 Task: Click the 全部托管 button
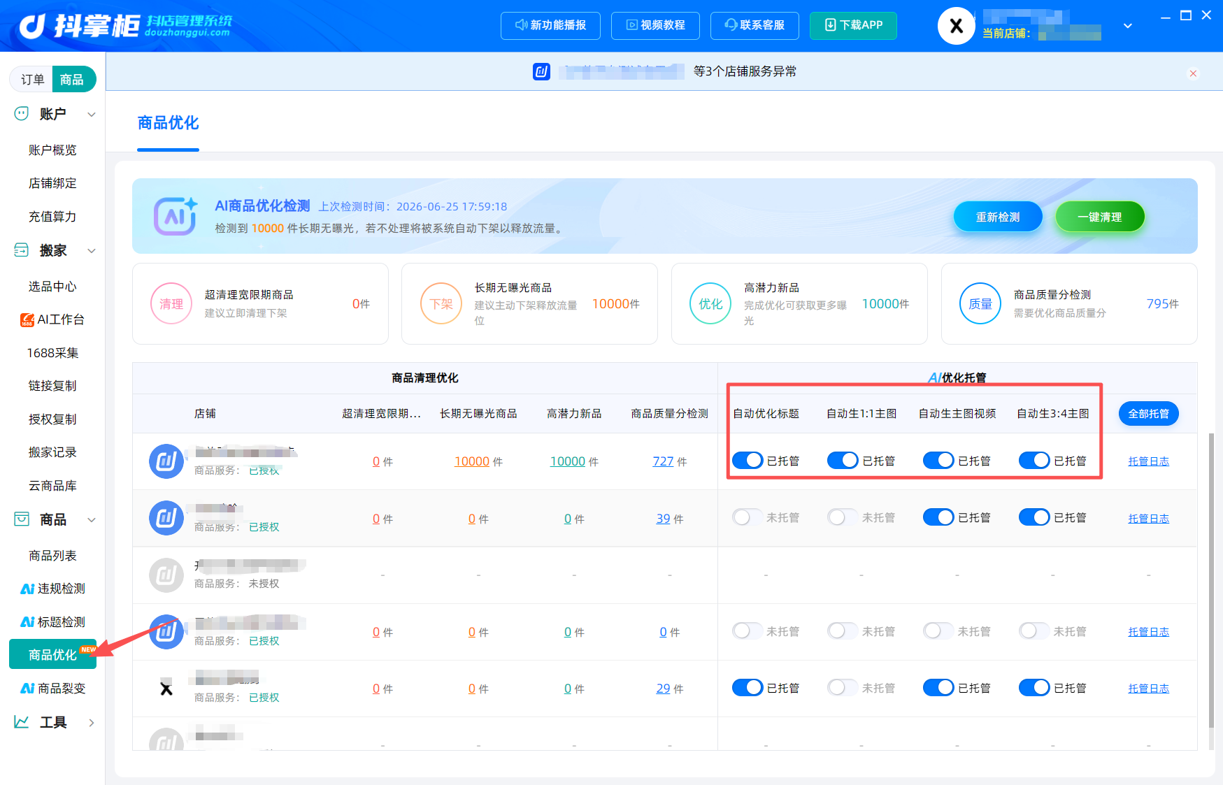pos(1148,413)
